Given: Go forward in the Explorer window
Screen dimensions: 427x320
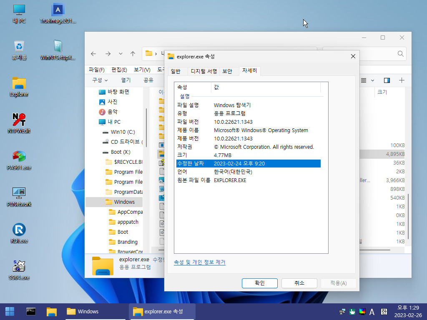Looking at the screenshot, I should [108, 54].
